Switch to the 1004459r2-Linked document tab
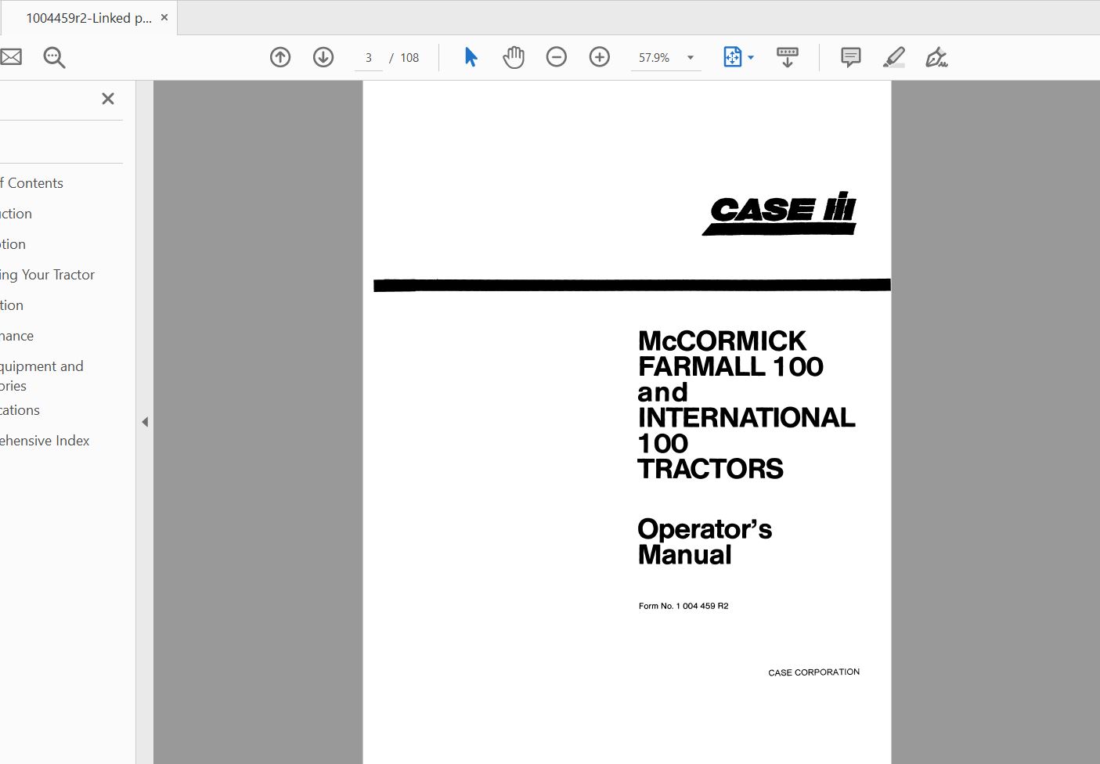The image size is (1100, 764). pos(88,18)
